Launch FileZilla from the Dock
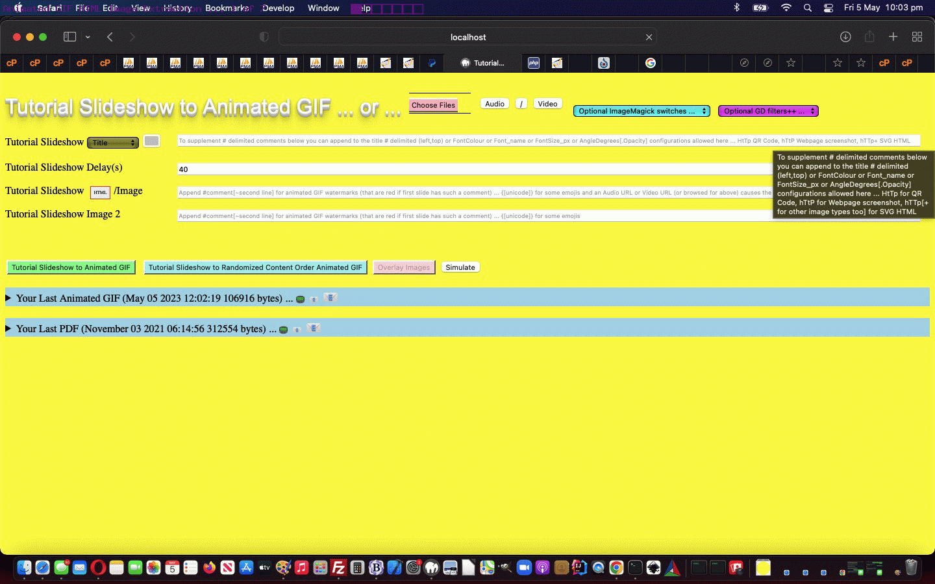 point(338,568)
